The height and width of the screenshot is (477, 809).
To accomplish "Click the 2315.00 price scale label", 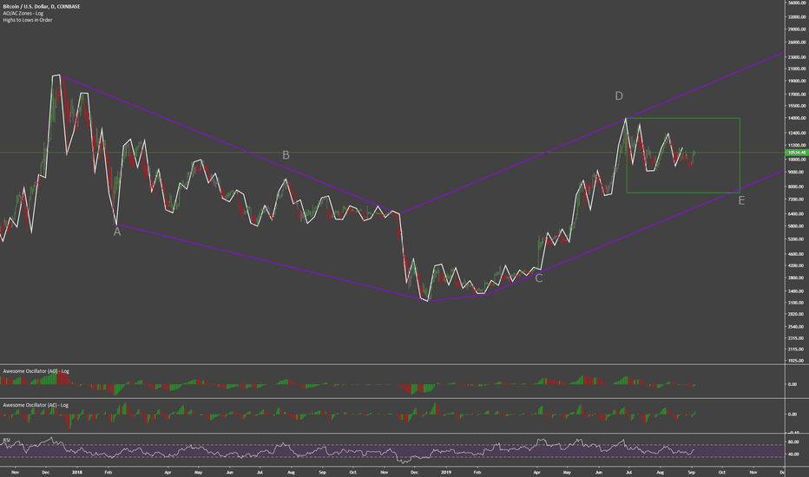I will [x=797, y=338].
